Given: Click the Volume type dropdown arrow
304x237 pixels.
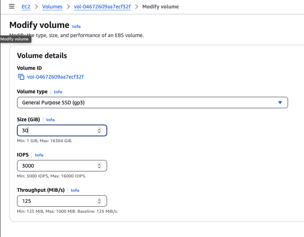Looking at the screenshot, I should point(280,103).
